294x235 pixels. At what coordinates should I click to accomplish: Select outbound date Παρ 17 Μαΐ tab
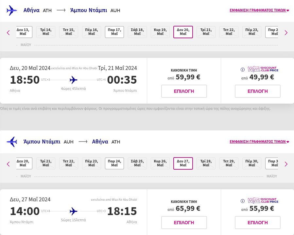click(114, 32)
